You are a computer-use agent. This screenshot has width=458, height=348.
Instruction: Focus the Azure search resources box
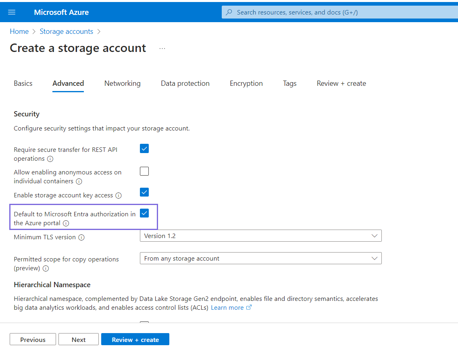pos(339,12)
